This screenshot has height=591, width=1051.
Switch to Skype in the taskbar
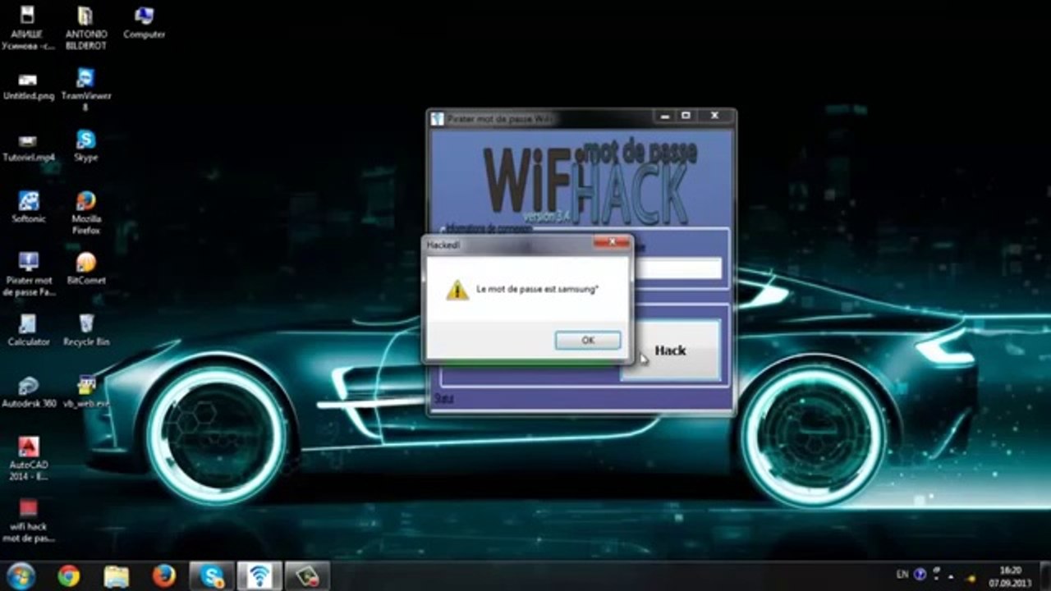(212, 575)
